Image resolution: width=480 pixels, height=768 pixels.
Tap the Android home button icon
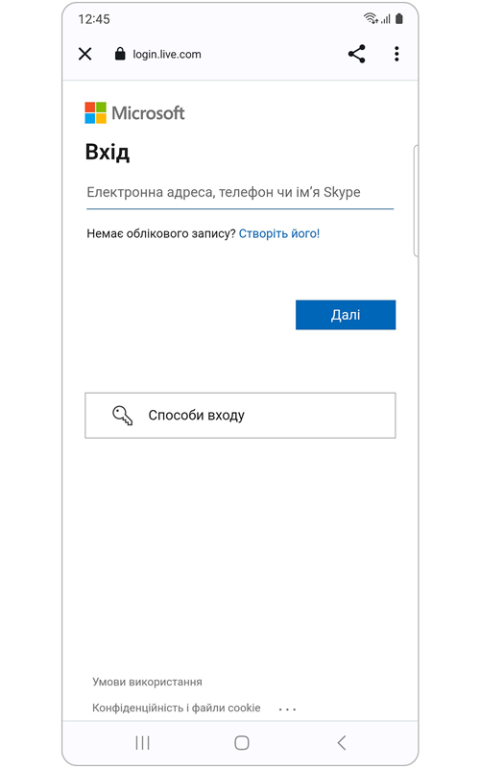click(x=242, y=743)
